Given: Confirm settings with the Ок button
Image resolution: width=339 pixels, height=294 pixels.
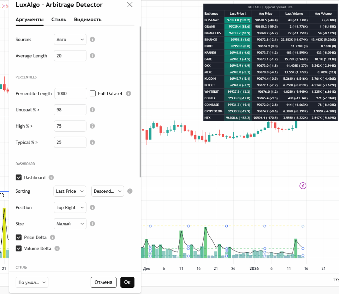Looking at the screenshot, I should [x=127, y=282].
